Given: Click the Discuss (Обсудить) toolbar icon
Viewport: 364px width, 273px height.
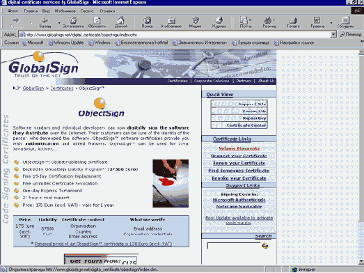Looking at the screenshot, I should pos(345,22).
